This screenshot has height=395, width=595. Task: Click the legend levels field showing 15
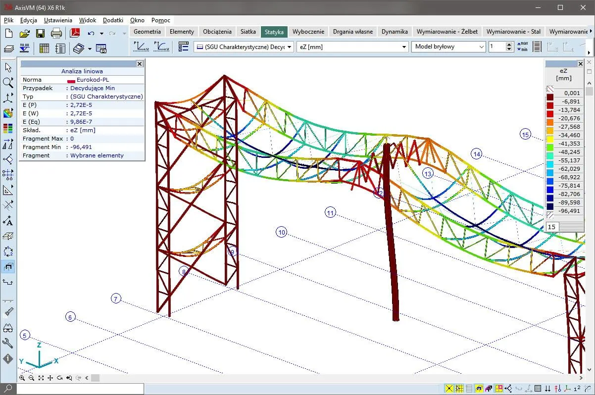[552, 227]
